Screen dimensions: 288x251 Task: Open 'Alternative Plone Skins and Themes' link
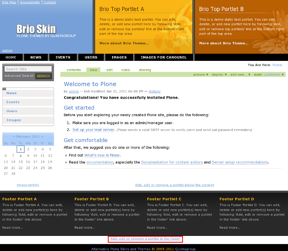[121, 249]
